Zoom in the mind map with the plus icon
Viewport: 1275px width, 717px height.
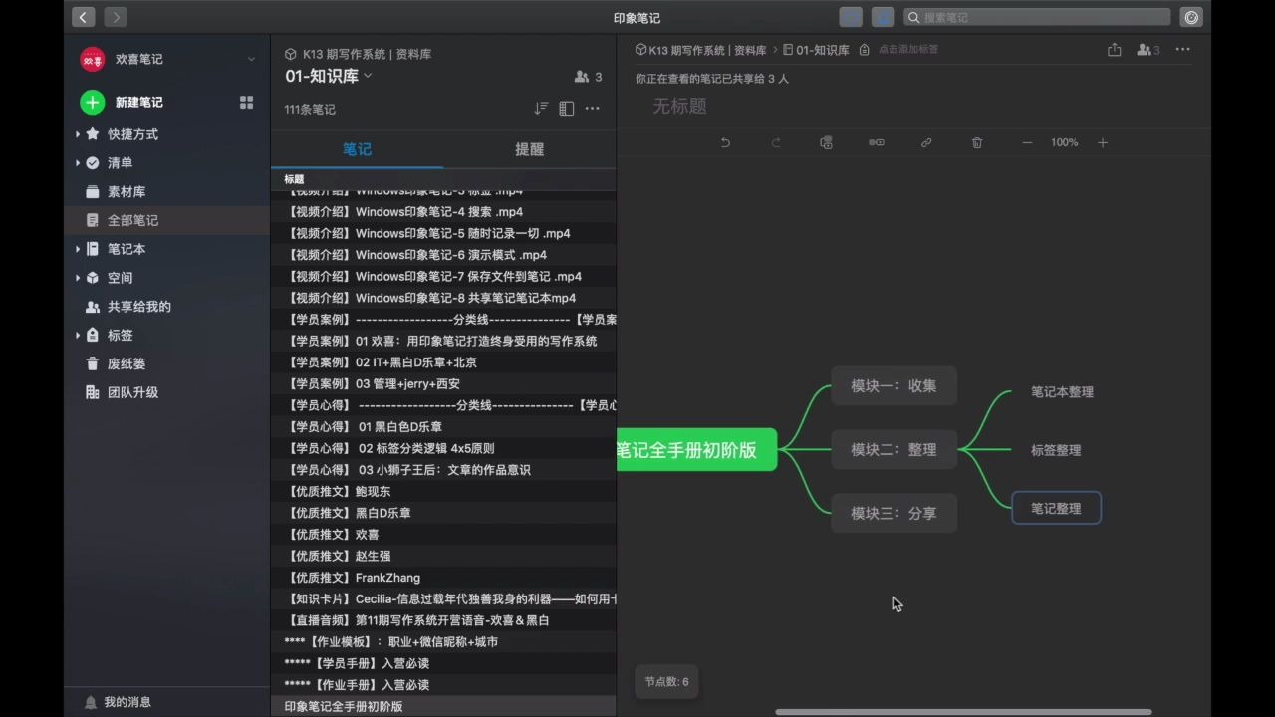[1102, 142]
